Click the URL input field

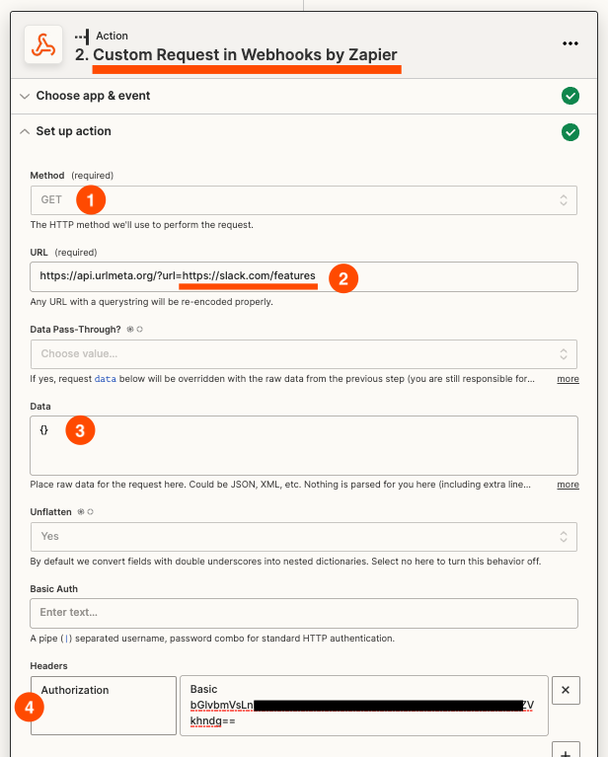pos(304,276)
